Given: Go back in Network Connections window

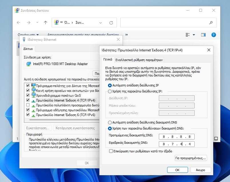Looking at the screenshot, I should 19,23.
